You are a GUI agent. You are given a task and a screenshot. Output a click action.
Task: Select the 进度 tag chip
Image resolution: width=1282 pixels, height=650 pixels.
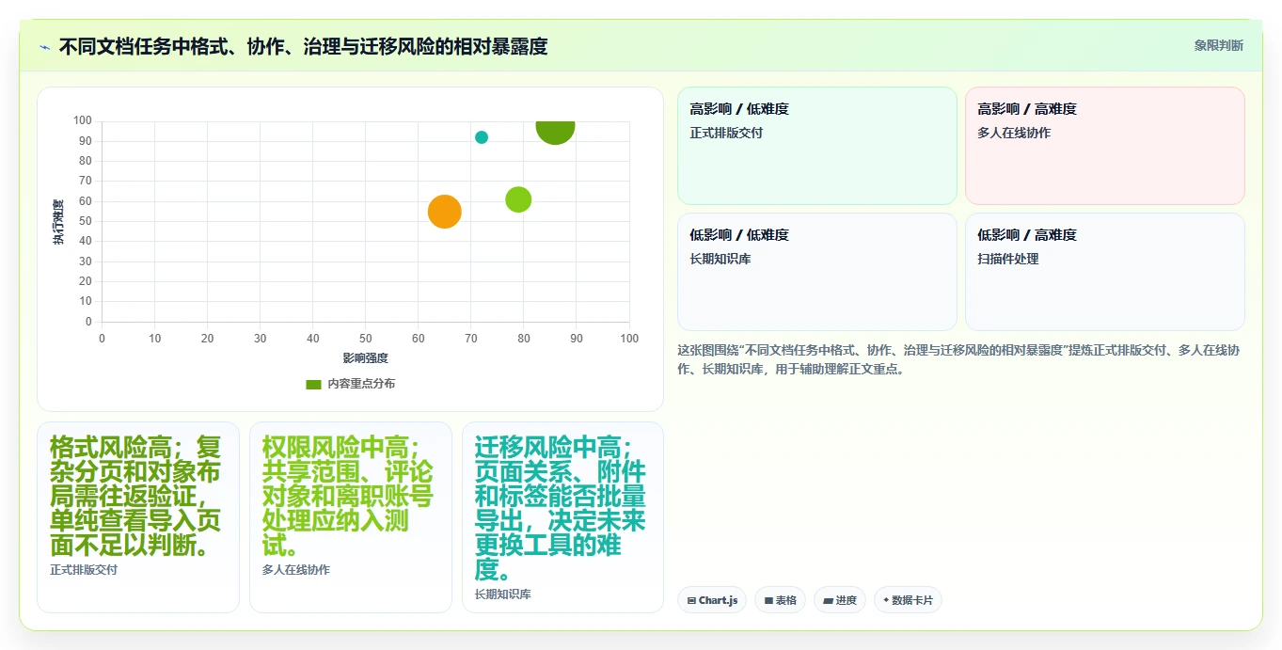(x=839, y=600)
